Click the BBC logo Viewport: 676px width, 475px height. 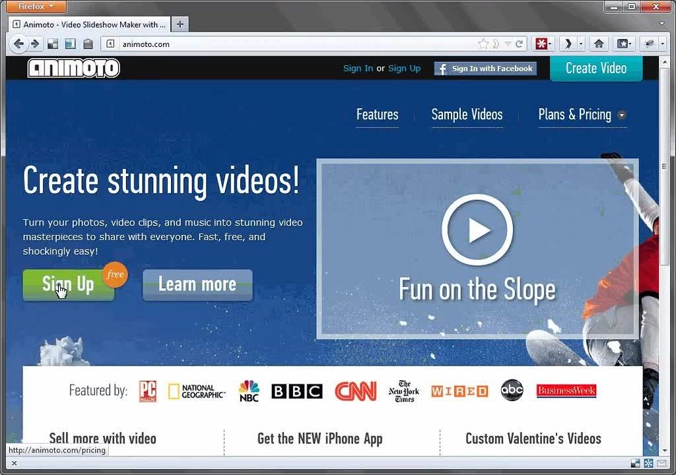pos(297,391)
